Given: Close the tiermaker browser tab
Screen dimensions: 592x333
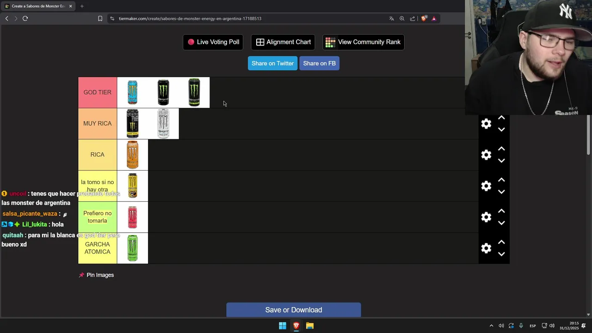Looking at the screenshot, I should (71, 6).
